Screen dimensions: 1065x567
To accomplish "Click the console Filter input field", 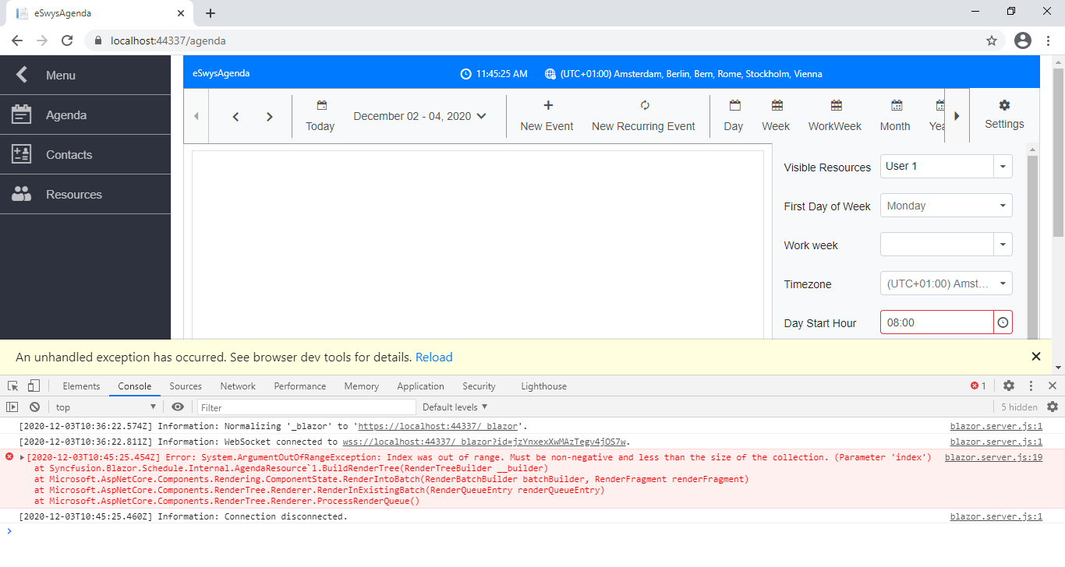I will point(306,407).
